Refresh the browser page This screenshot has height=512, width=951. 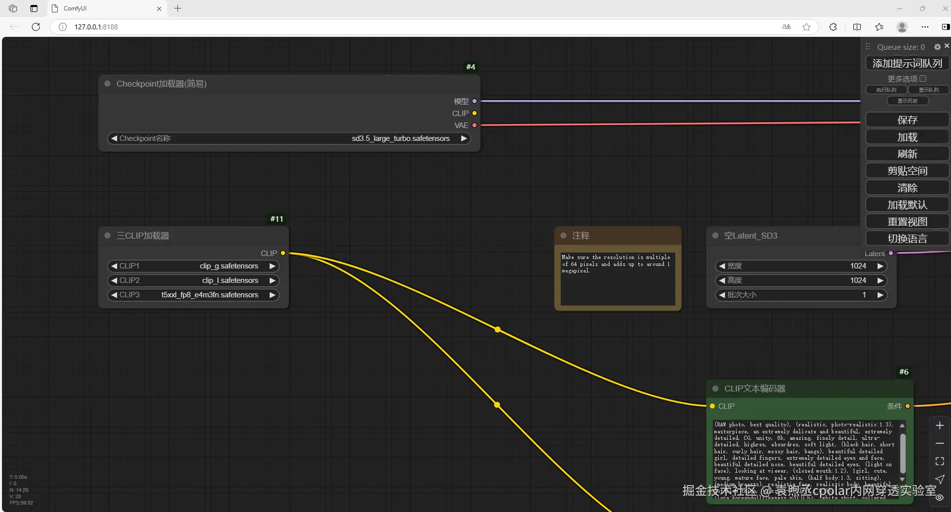pos(36,27)
